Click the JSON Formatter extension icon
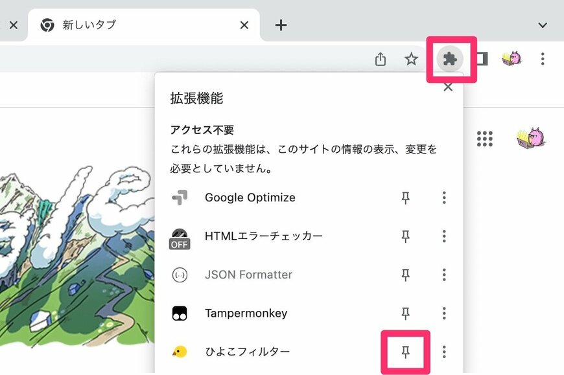Image resolution: width=564 pixels, height=375 pixels. (x=180, y=275)
